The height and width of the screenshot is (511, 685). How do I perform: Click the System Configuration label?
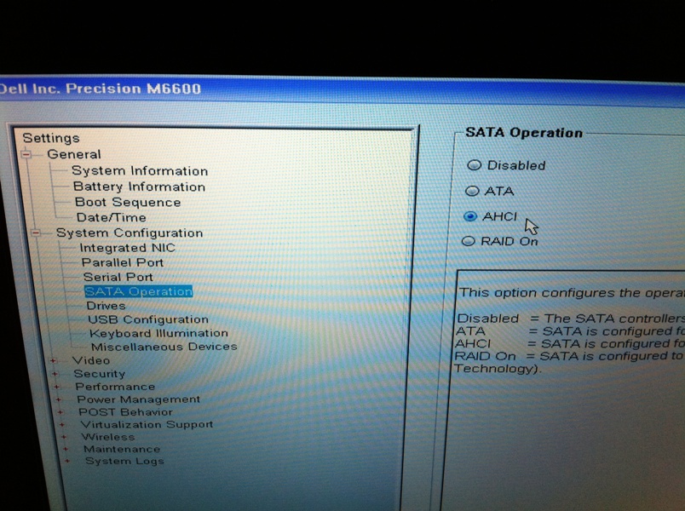point(130,233)
